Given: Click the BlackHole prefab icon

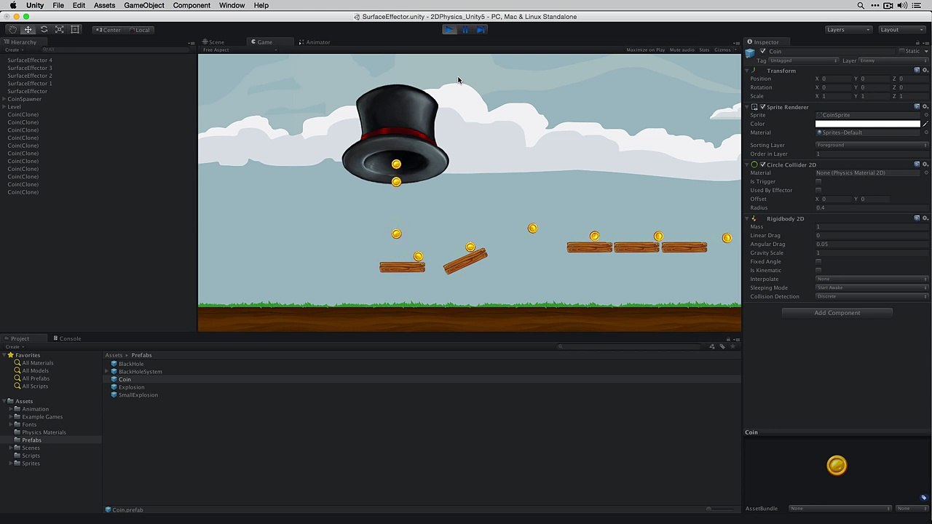Looking at the screenshot, I should 114,364.
